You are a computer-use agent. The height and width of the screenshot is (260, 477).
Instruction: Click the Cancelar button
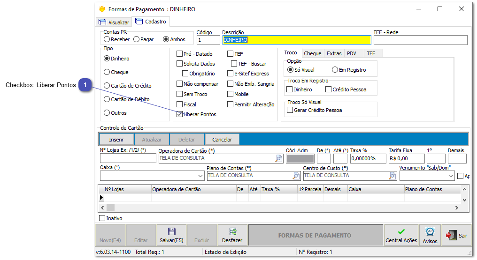point(222,139)
